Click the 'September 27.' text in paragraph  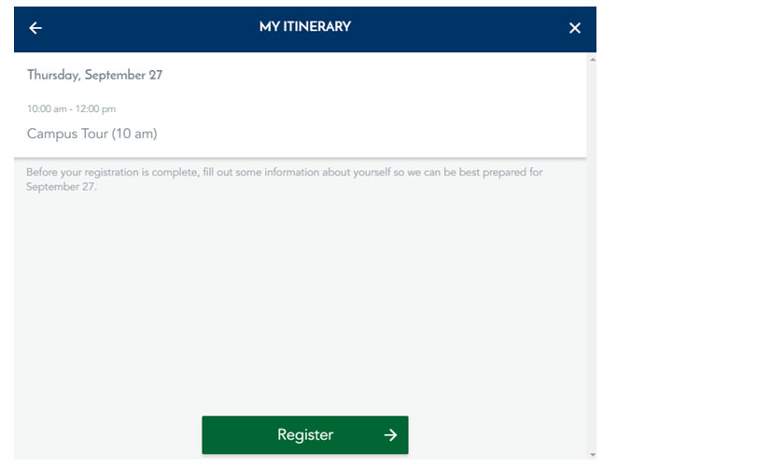pos(62,187)
